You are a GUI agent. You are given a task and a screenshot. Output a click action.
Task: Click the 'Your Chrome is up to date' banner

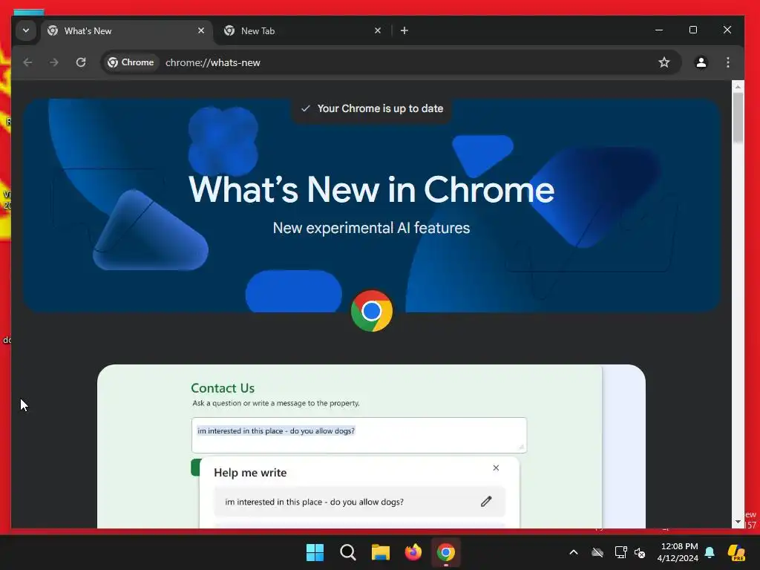[x=372, y=108]
